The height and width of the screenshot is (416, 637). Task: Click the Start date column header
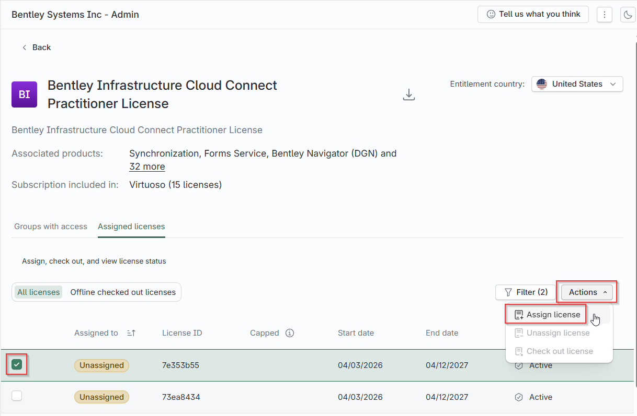click(356, 333)
